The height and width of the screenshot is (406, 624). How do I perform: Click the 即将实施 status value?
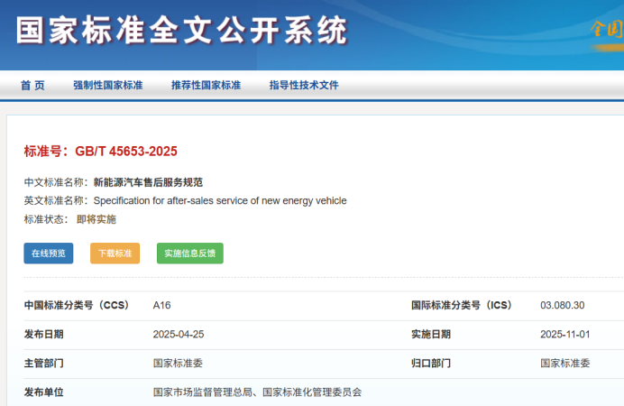click(96, 219)
